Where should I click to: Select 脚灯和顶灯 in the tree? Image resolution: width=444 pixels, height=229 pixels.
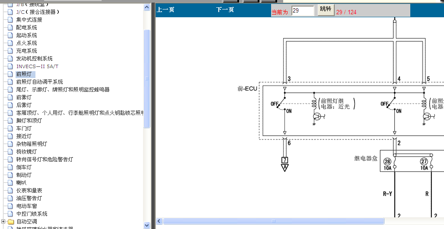point(29,121)
